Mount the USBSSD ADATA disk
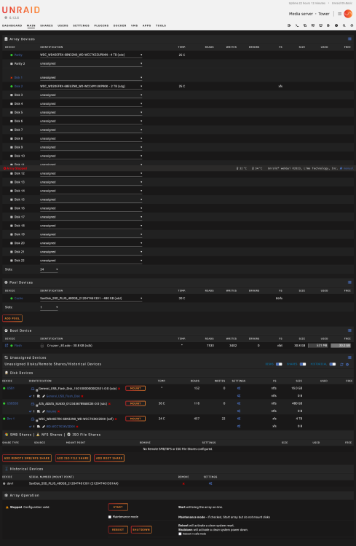The height and width of the screenshot is (546, 356). click(x=135, y=403)
